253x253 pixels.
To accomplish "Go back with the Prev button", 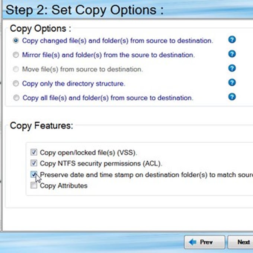I will (204, 242).
